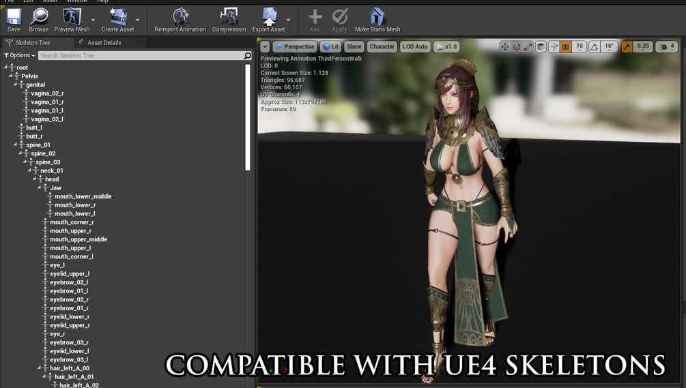Toggle grid snapping on or off
This screenshot has width=686, height=388.
click(x=565, y=47)
